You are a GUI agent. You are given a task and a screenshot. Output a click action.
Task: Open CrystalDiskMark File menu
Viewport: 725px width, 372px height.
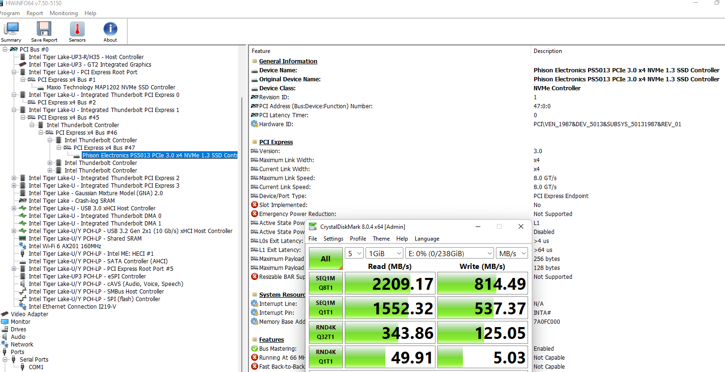313,239
